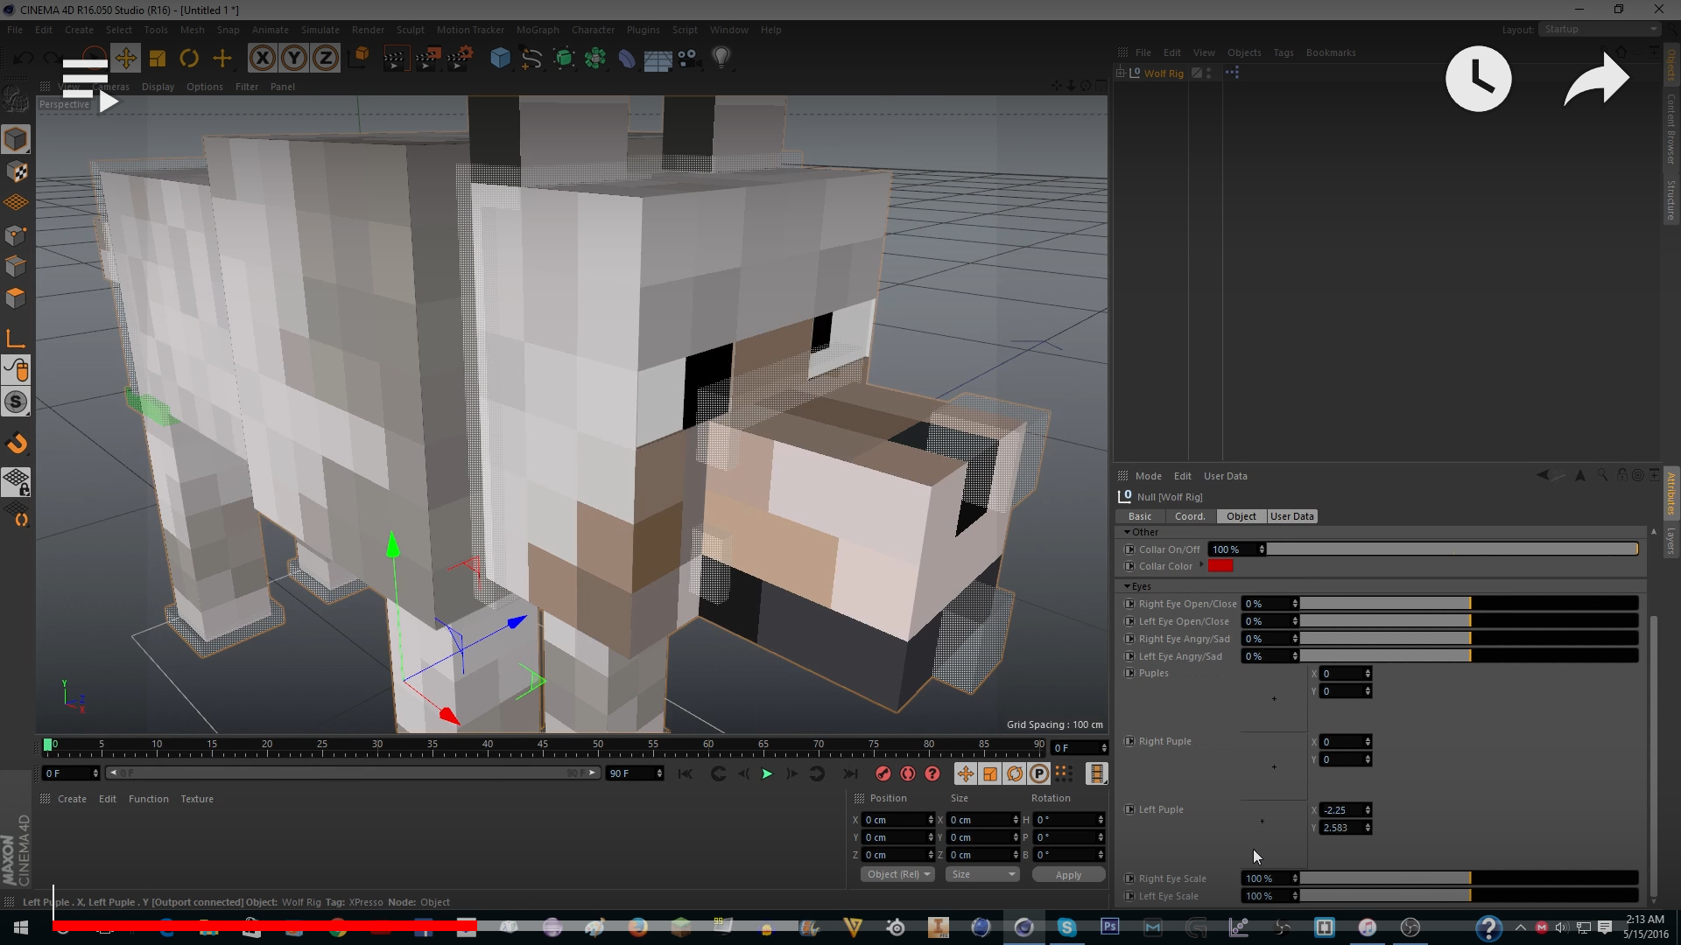Image resolution: width=1681 pixels, height=945 pixels.
Task: Switch to Points mode
Action: 16,234
